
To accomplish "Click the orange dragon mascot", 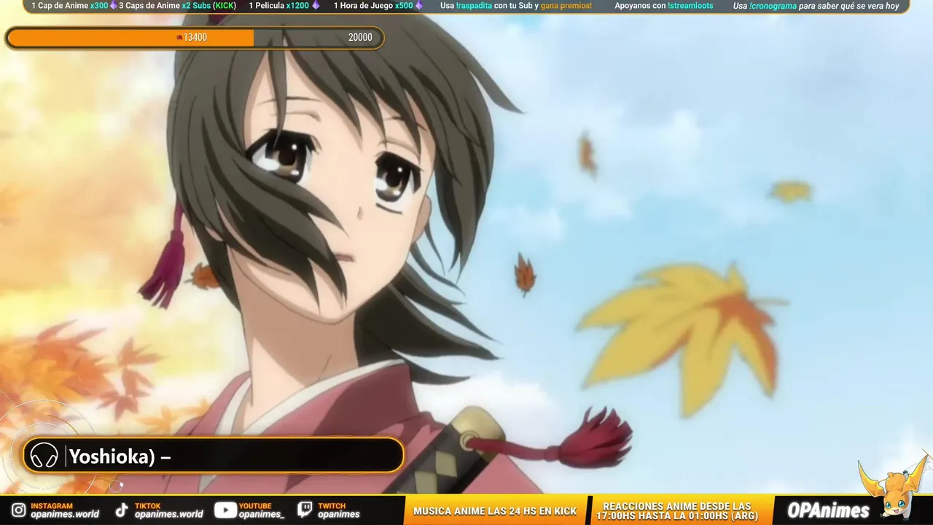I will tap(894, 489).
